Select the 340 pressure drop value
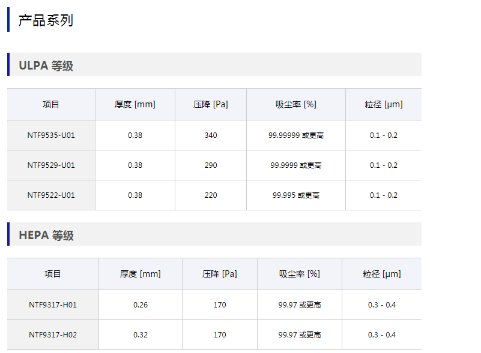Viewport: 481px width, 353px height. [x=211, y=135]
